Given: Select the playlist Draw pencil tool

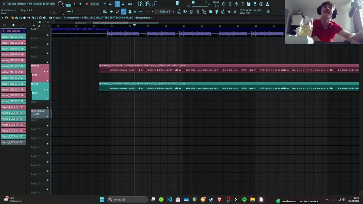Looking at the screenshot, I should tap(12, 18).
